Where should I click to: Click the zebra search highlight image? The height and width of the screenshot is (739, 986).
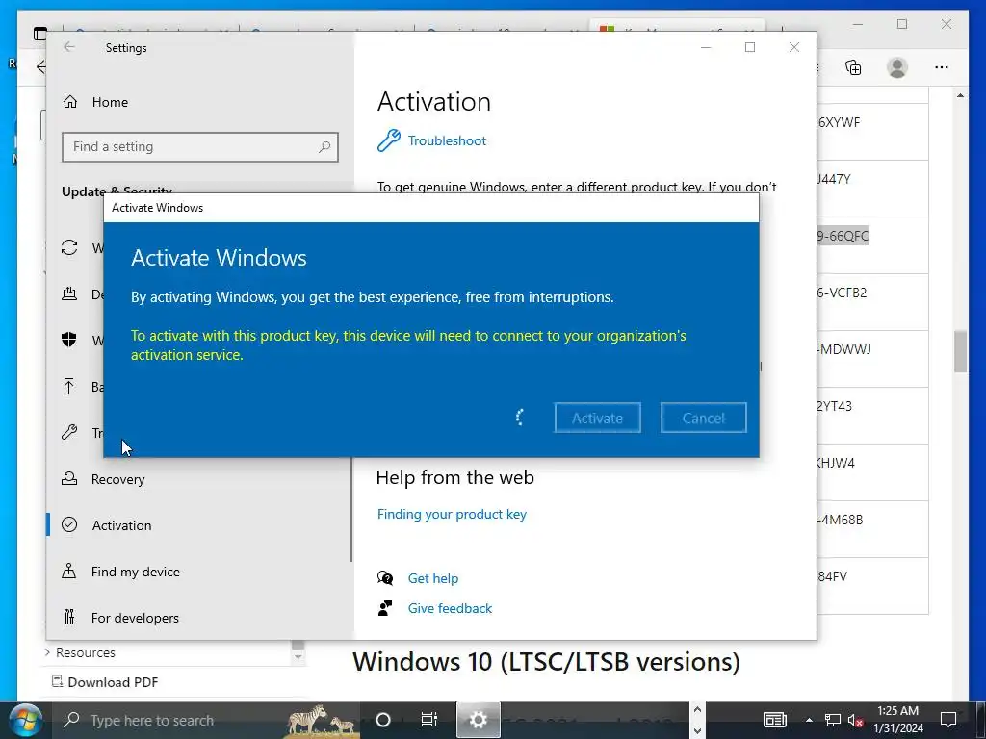tap(322, 720)
